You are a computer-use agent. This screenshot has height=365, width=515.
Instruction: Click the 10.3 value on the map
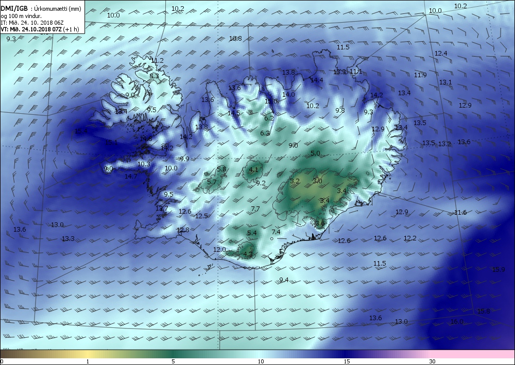[144, 164]
